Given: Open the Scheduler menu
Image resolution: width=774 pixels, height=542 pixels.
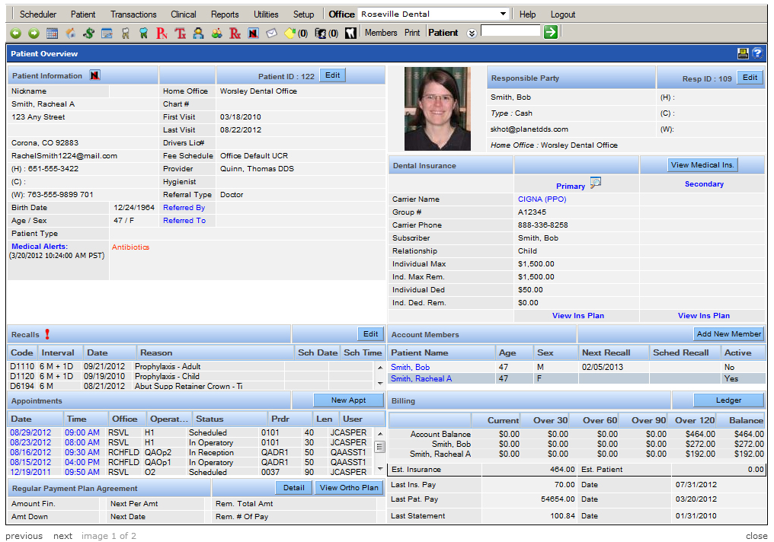Looking at the screenshot, I should 38,14.
